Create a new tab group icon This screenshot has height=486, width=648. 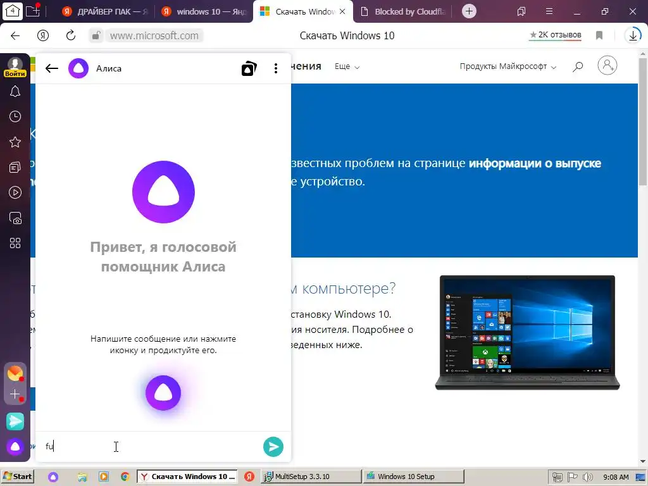tap(33, 11)
